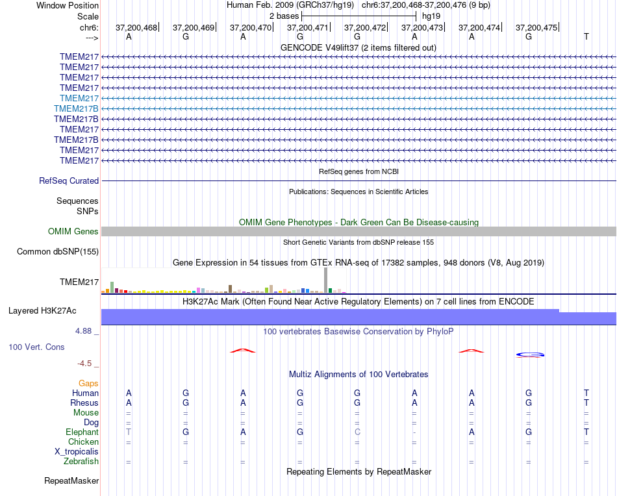
Task: Select the Mouse alignment row label
Action: coord(86,413)
